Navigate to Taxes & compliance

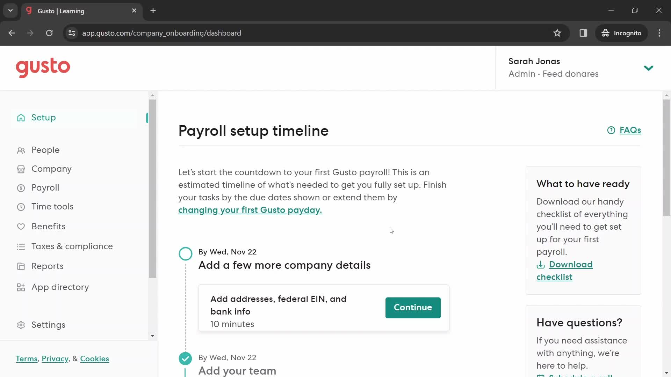click(x=72, y=246)
